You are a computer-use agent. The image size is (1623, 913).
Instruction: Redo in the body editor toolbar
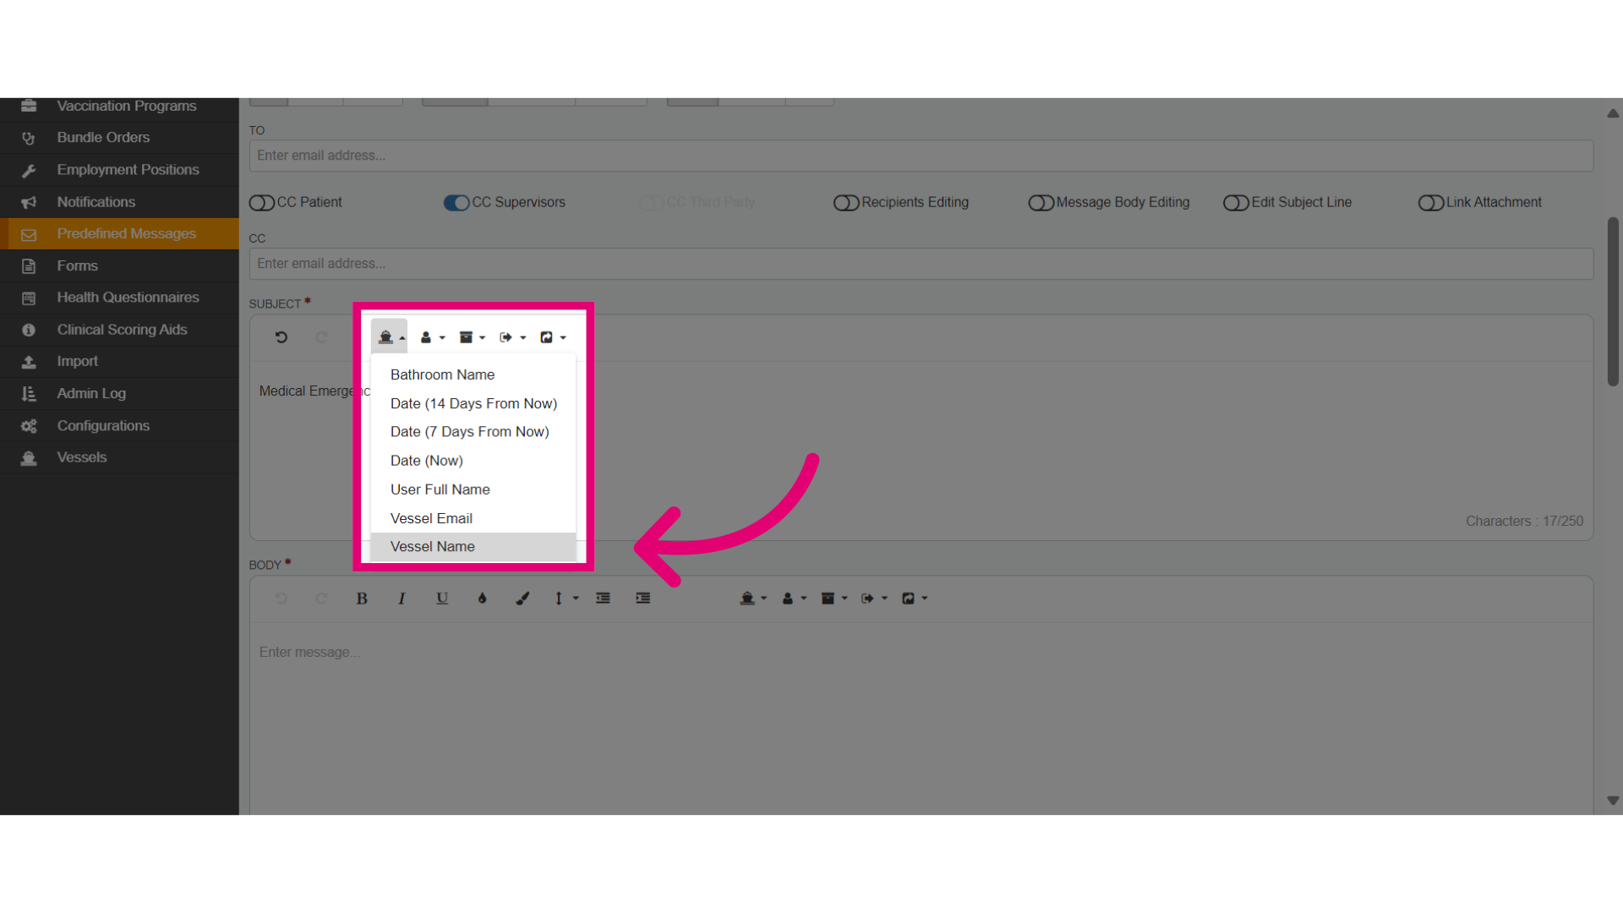point(321,599)
